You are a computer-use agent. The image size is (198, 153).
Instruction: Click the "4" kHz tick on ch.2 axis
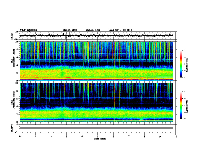17,106
